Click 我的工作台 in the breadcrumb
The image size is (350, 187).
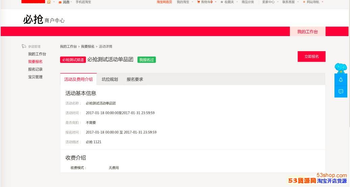(x=68, y=46)
